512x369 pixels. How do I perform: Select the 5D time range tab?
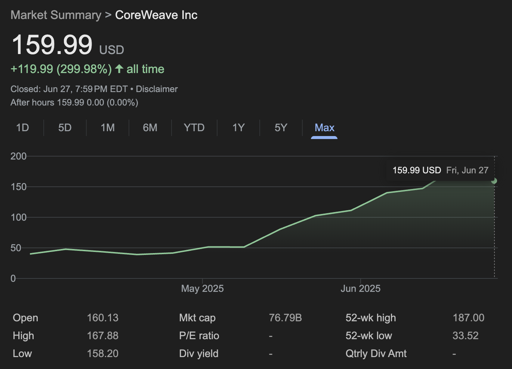(x=65, y=128)
